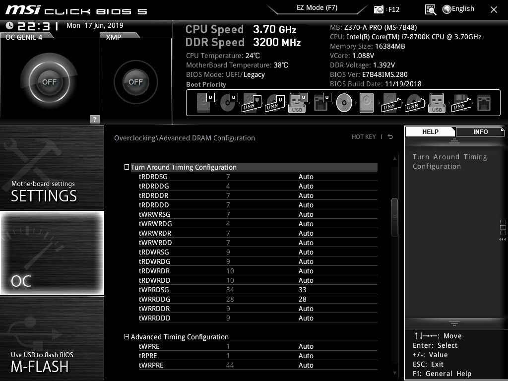Image resolution: width=508 pixels, height=381 pixels.
Task: Select the tWRWRDR row
Action: tap(258, 233)
